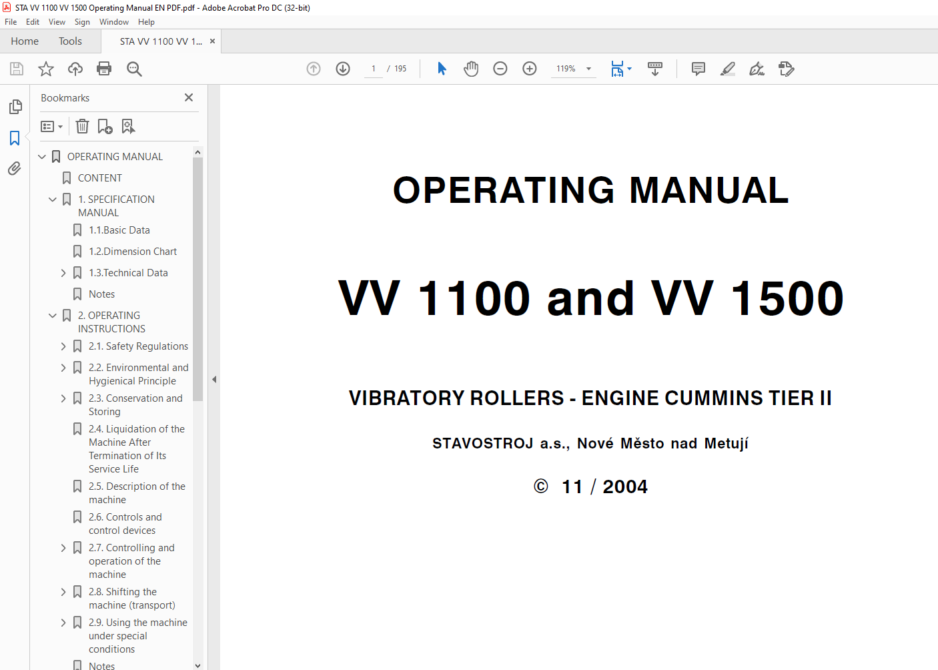Switch to the Tools tab
Image resolution: width=938 pixels, height=670 pixels.
point(70,41)
